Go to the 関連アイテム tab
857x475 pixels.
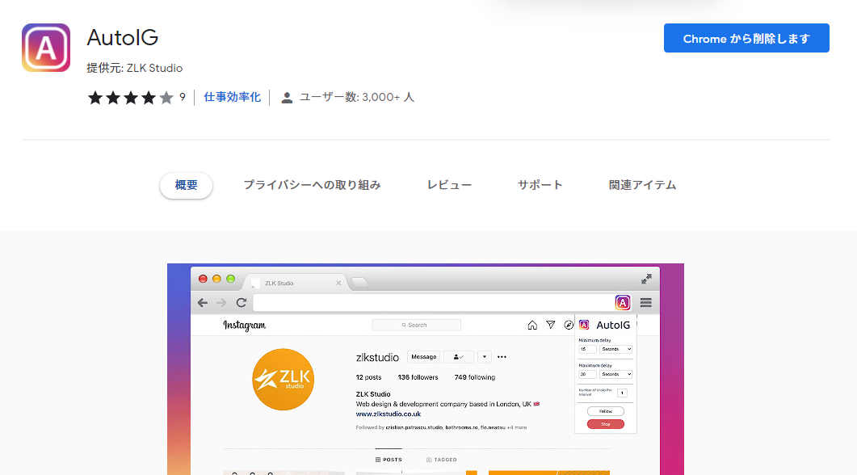642,185
